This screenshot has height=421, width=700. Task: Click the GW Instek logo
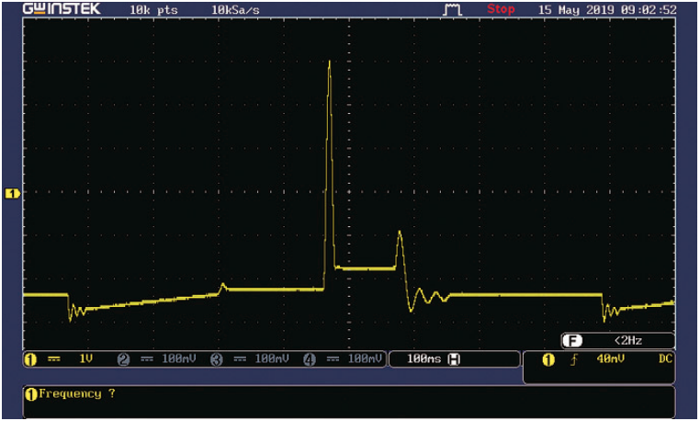click(x=62, y=9)
